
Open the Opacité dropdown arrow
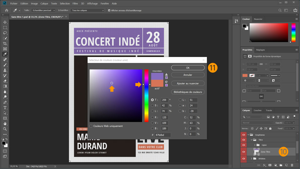coord(294,123)
